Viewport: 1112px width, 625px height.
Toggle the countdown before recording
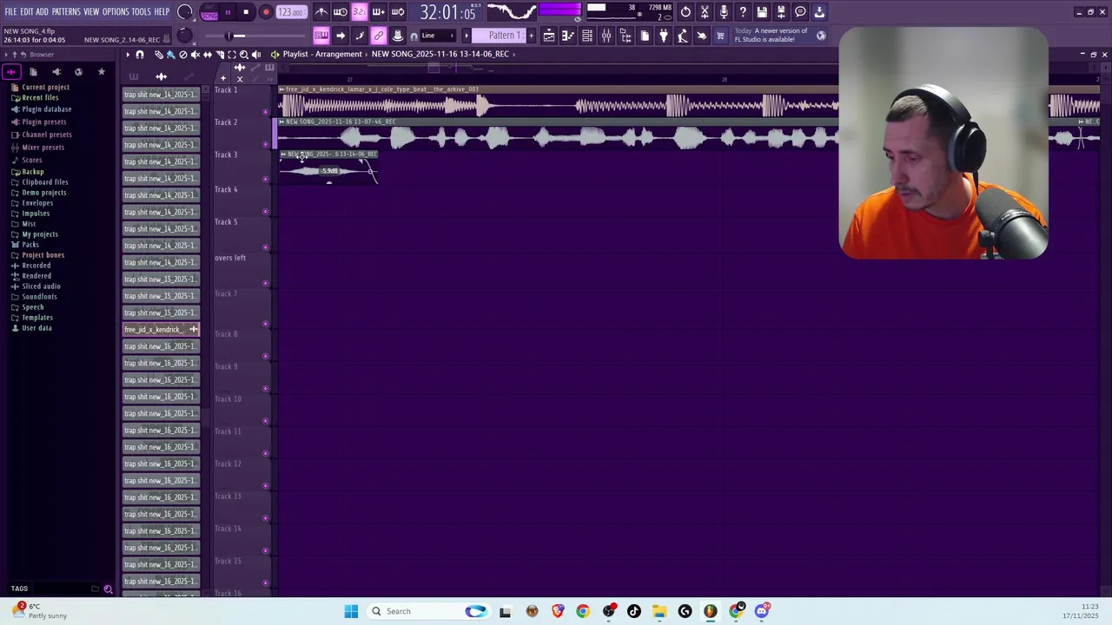(359, 12)
